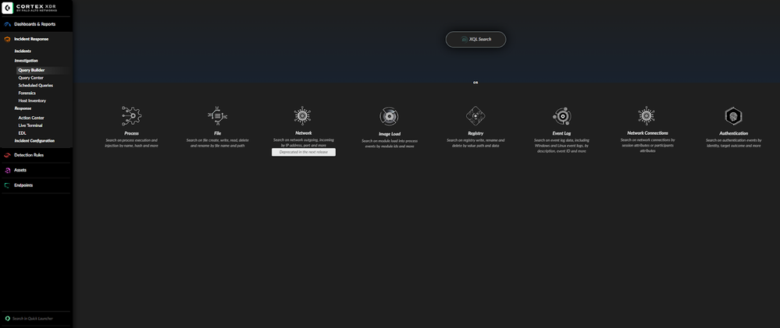Expand the Investigation section heading
The width and height of the screenshot is (780, 328).
coord(26,61)
